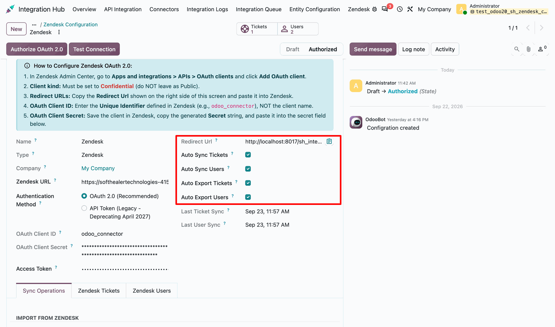Image resolution: width=555 pixels, height=327 pixels.
Task: Switch to the Zendesk Users tab
Action: 151,291
